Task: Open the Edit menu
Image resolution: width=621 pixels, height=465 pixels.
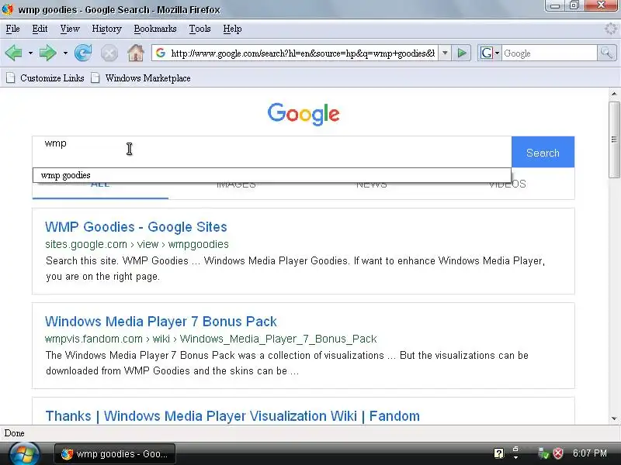Action: pyautogui.click(x=40, y=29)
